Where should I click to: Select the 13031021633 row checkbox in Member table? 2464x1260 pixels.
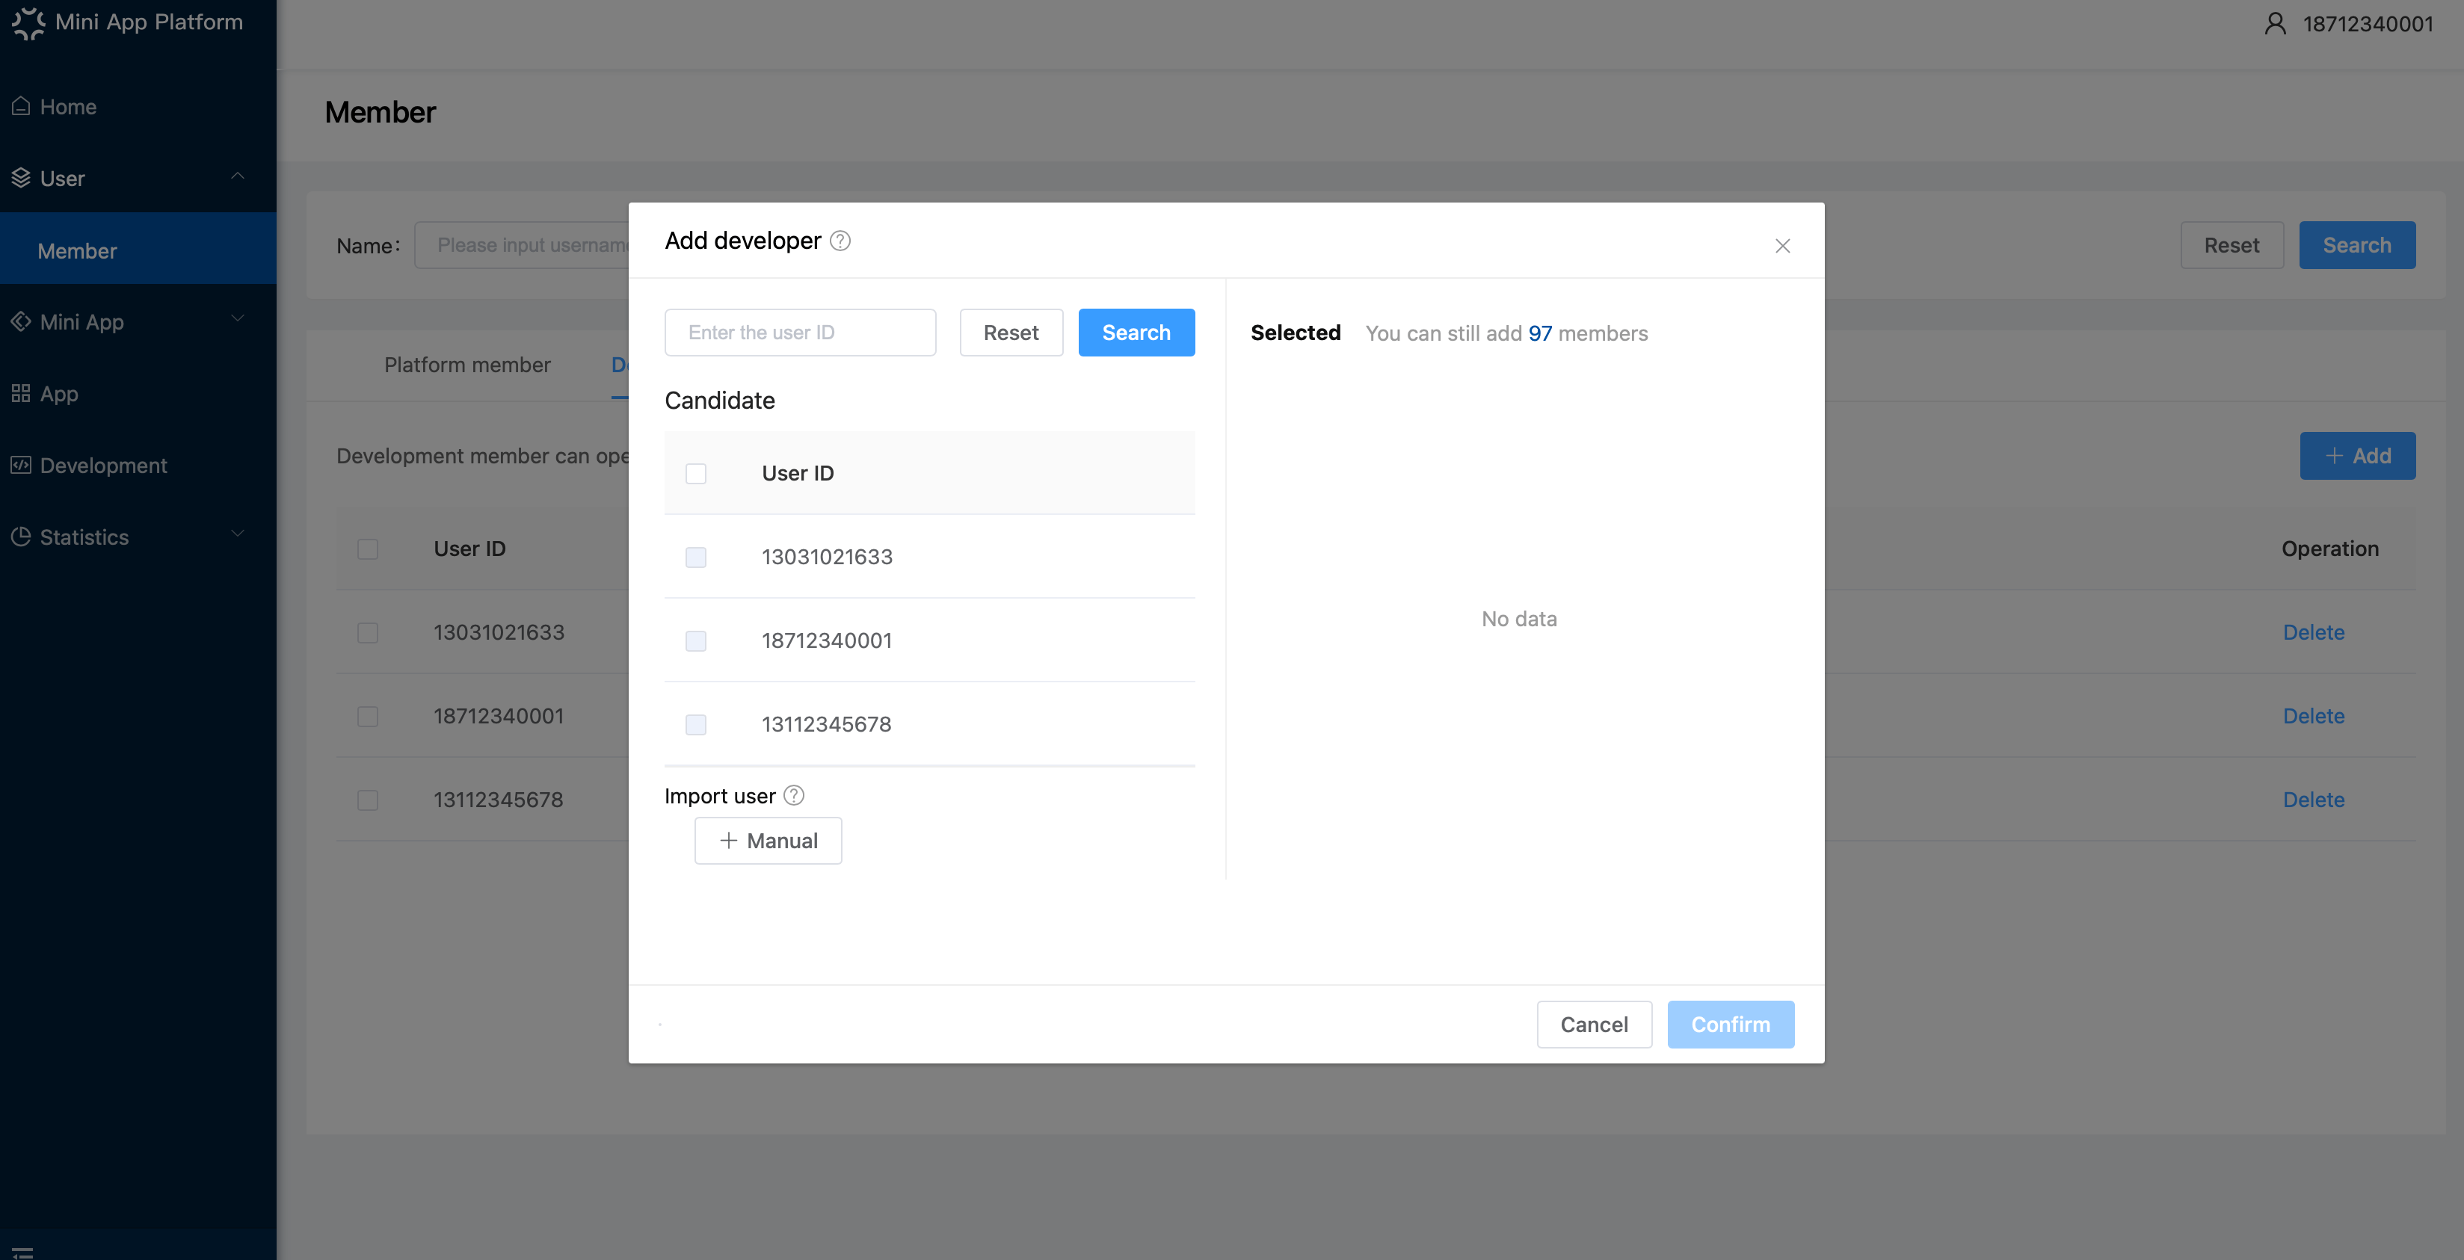[x=369, y=633]
